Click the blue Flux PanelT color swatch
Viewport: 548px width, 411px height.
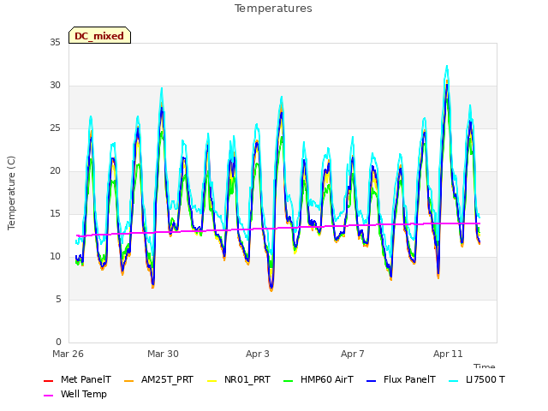coord(372,380)
